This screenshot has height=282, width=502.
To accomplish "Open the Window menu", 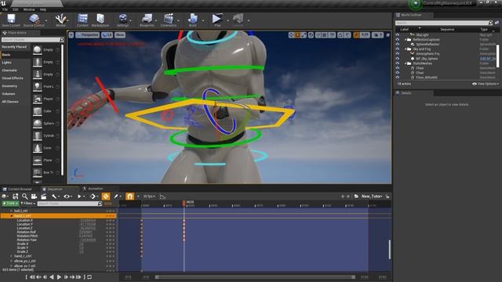I will click(x=29, y=9).
